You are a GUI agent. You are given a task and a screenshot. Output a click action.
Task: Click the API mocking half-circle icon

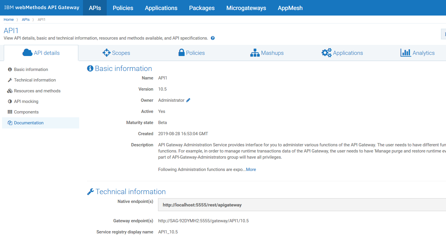[x=10, y=101]
